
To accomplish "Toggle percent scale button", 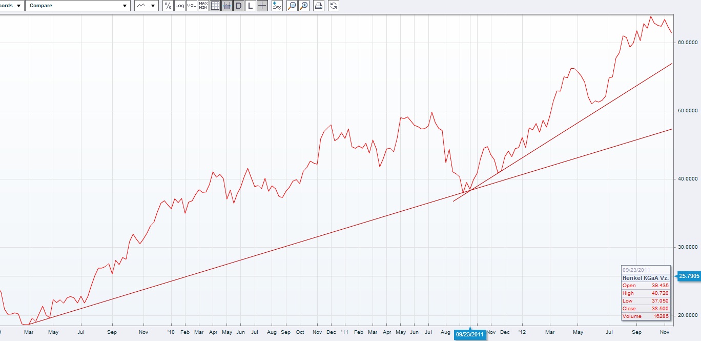I will pyautogui.click(x=168, y=6).
